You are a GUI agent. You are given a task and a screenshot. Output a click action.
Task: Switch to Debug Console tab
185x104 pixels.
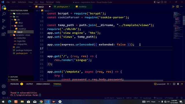point(43,84)
